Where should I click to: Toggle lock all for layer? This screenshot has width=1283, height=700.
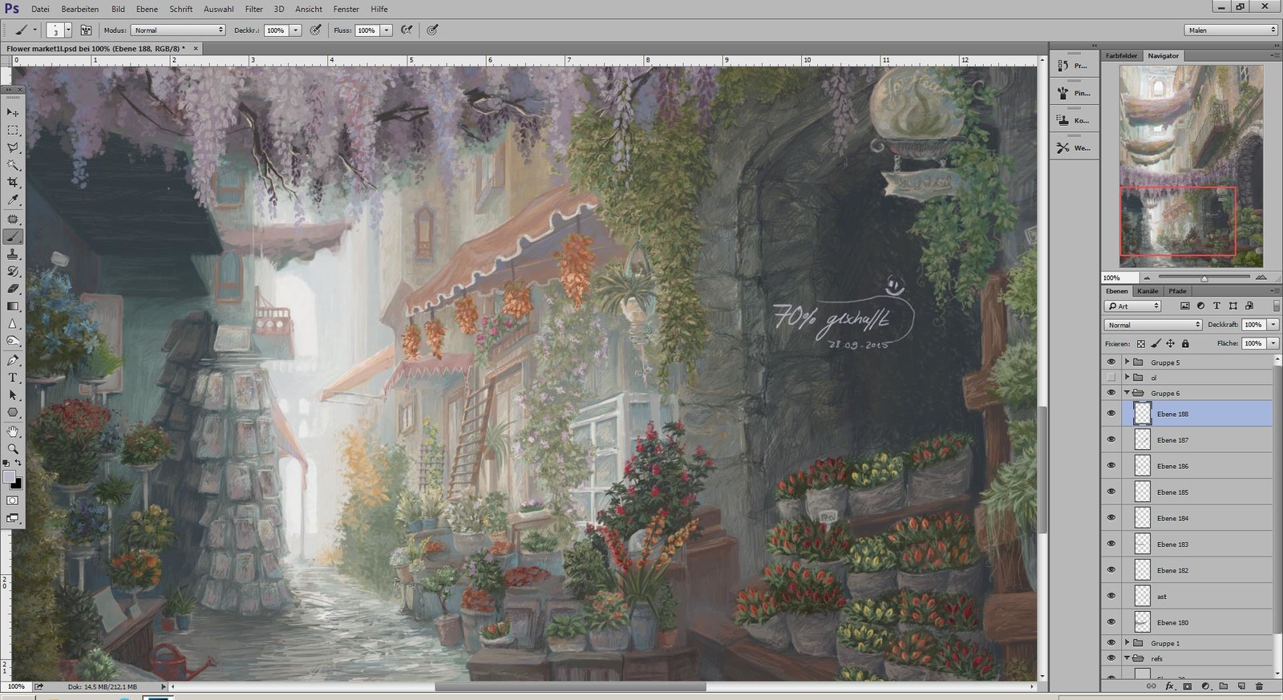pyautogui.click(x=1185, y=344)
